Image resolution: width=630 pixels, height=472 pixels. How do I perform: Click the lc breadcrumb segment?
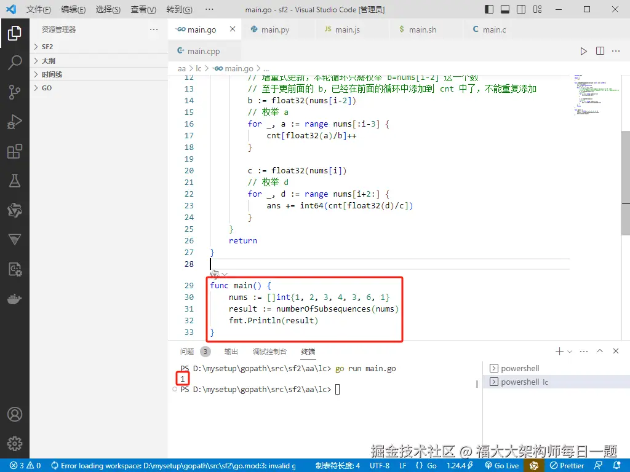point(199,69)
